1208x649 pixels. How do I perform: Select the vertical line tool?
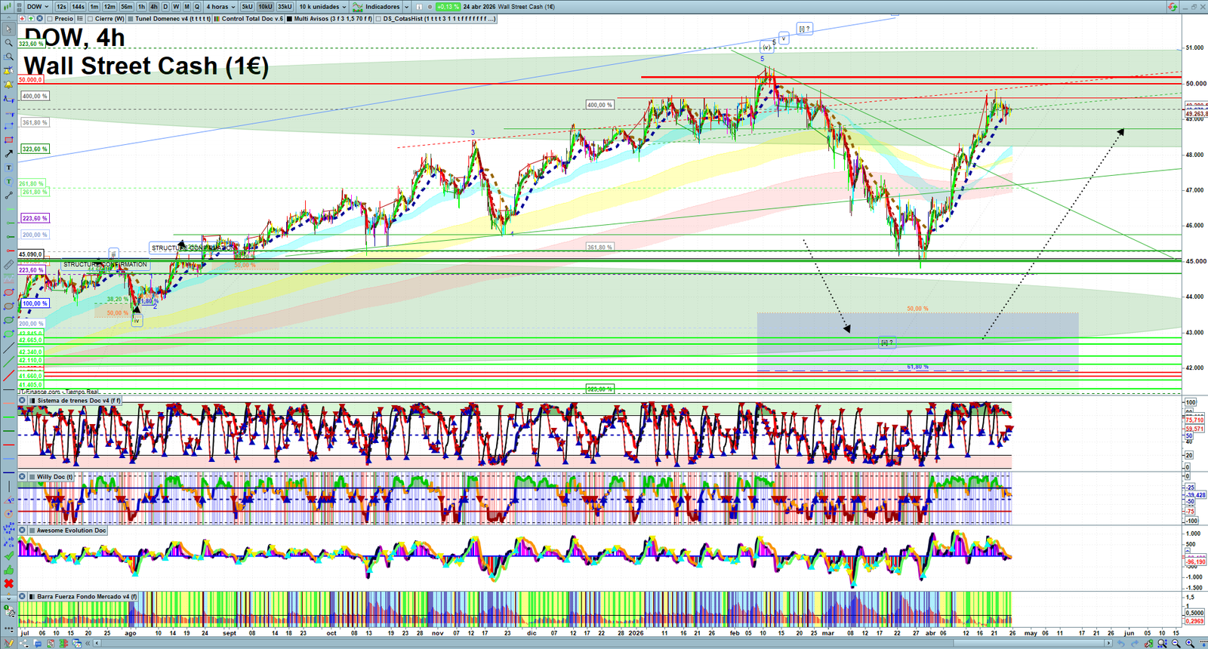8,487
